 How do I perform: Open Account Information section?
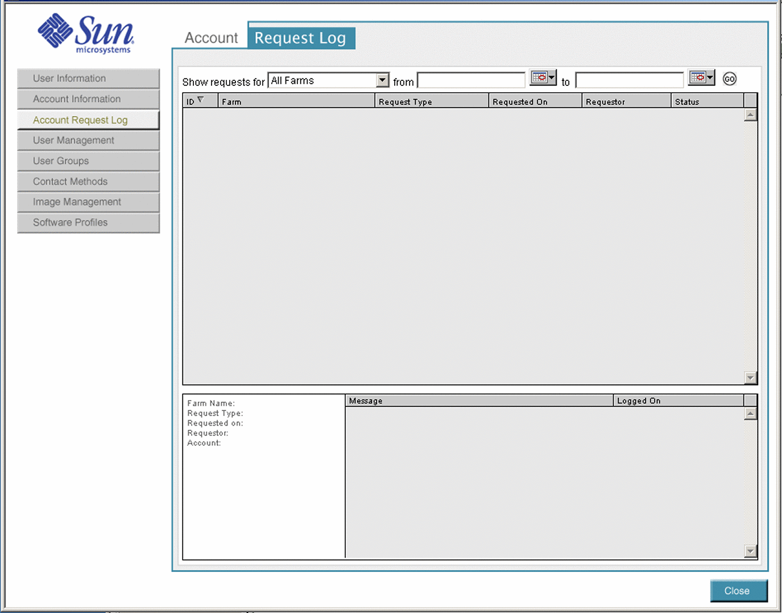(88, 99)
